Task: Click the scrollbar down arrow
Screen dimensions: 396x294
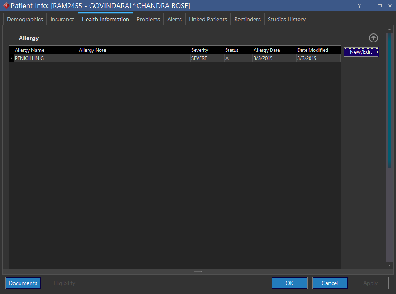Action: click(389, 265)
